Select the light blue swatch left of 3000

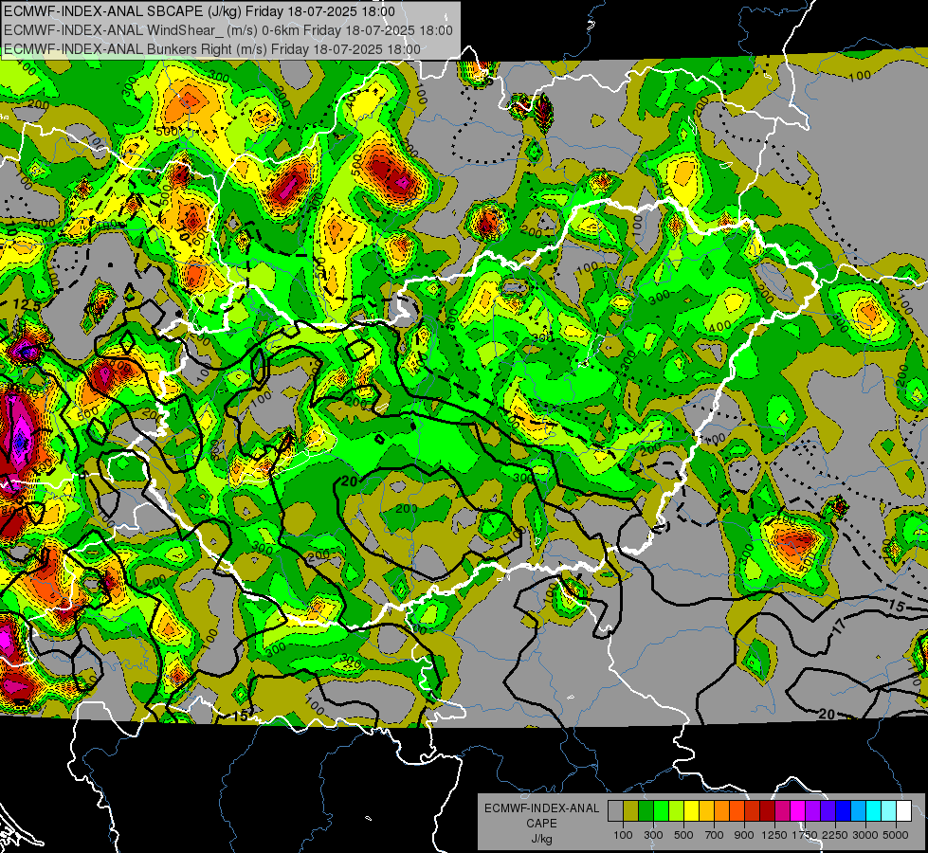(859, 811)
